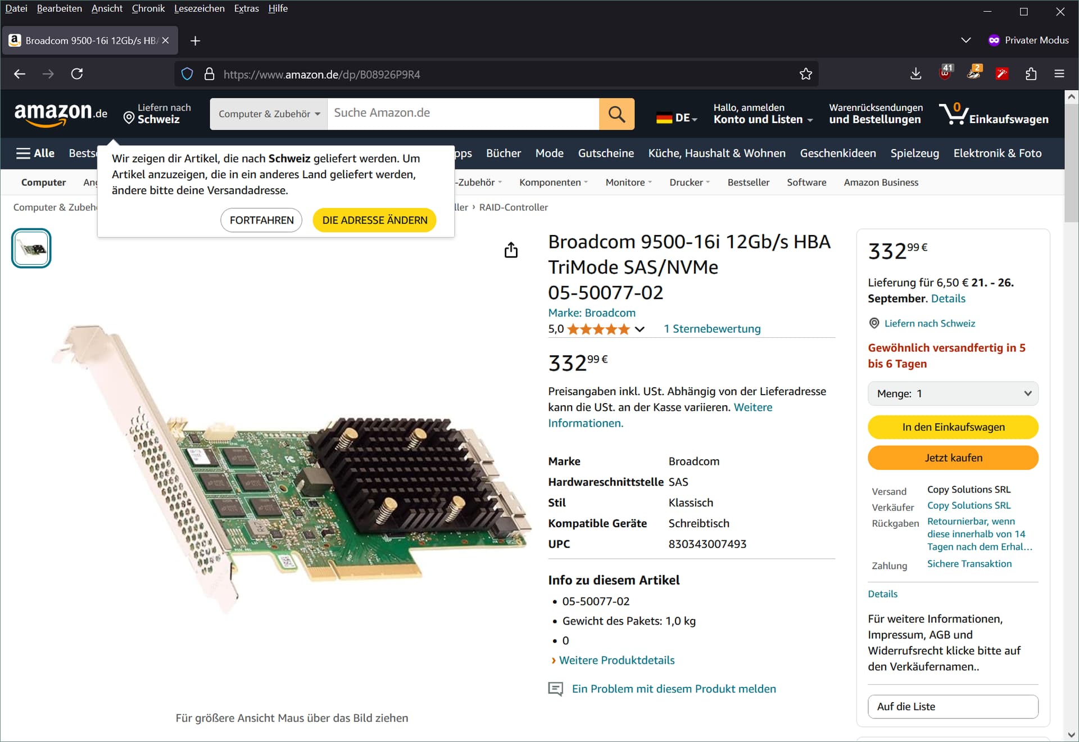The height and width of the screenshot is (742, 1079).
Task: Open the Computer & Zubehör search category dropdown
Action: click(x=269, y=114)
